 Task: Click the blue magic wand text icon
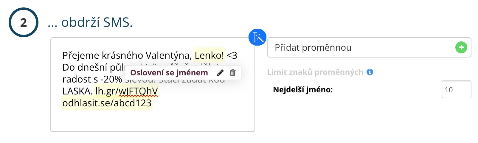tap(257, 37)
